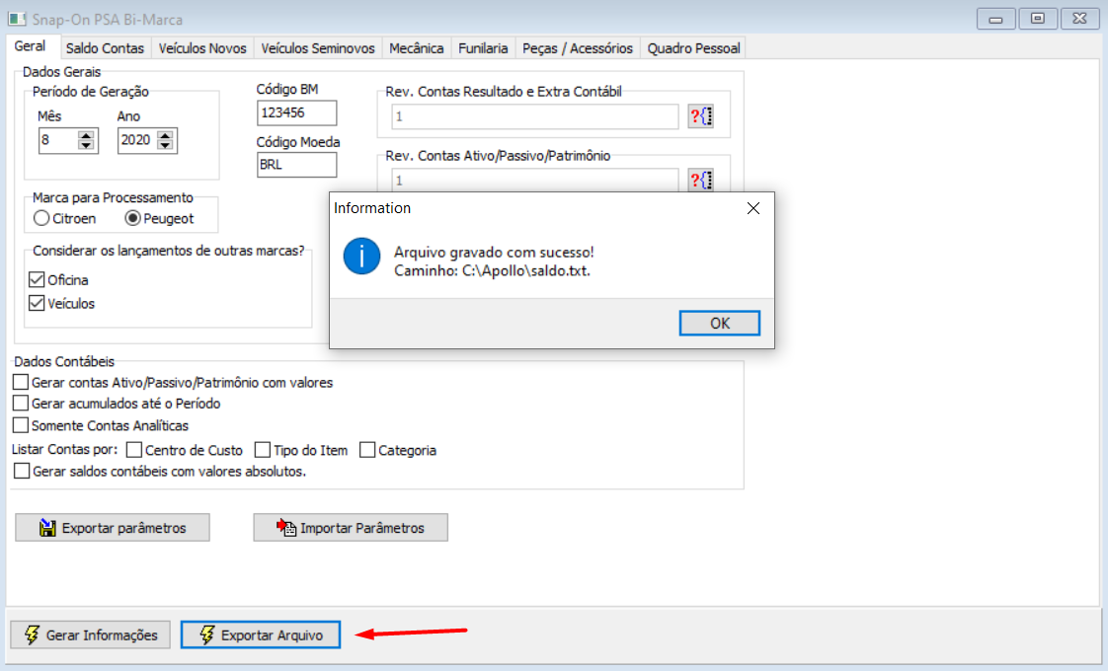This screenshot has height=671, width=1108.
Task: Increase the Mês value with up arrow
Action: click(86, 135)
